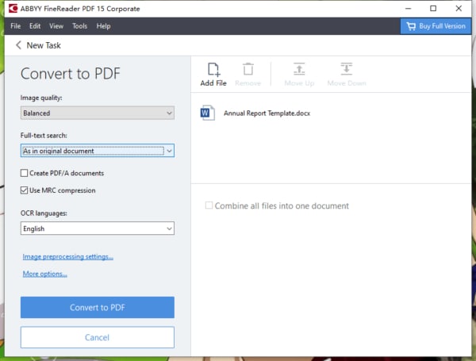Click the ABBYY FineReader logo in title bar
This screenshot has width=476, height=361.
(x=13, y=9)
